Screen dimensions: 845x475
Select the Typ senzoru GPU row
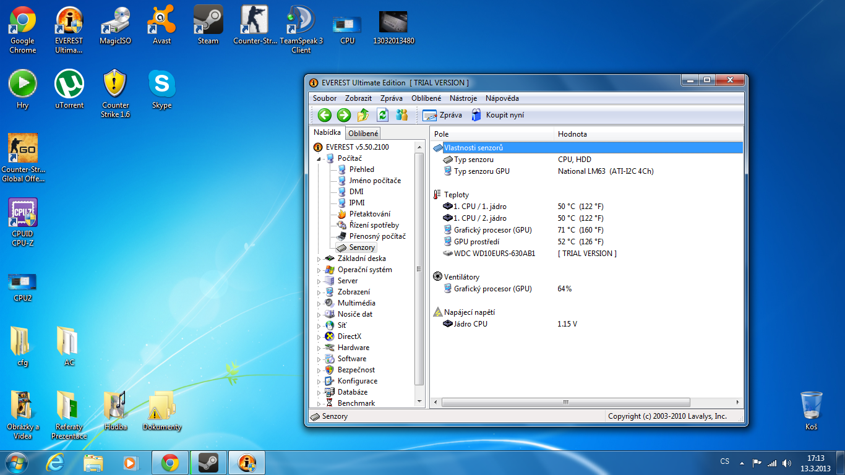click(587, 171)
